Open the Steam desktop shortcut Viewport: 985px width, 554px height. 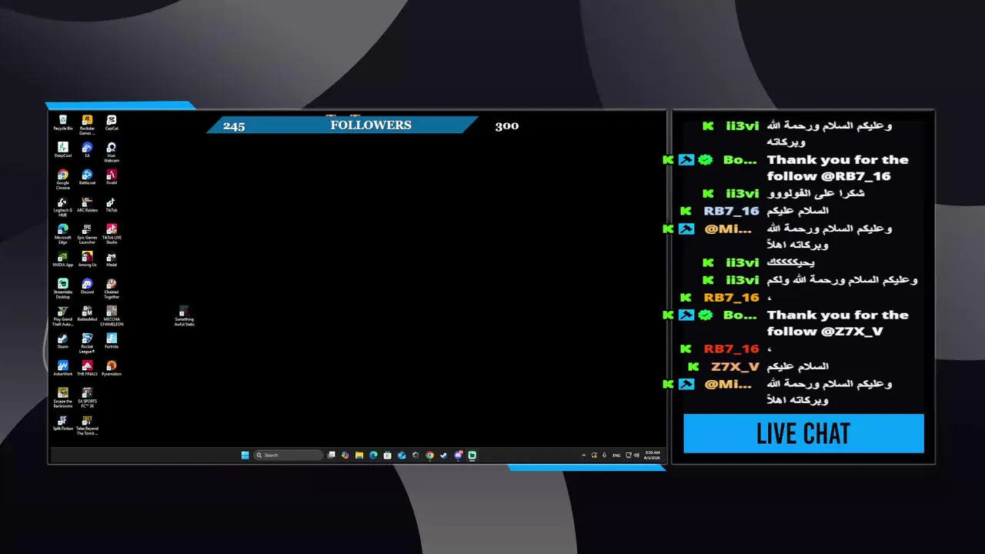tap(63, 341)
